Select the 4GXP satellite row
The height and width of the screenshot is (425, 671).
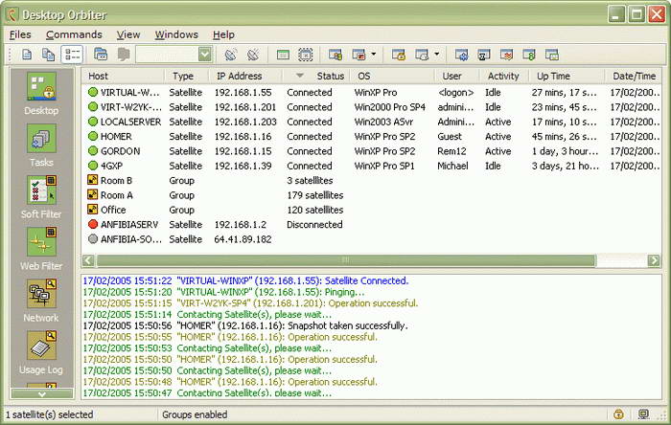372,166
